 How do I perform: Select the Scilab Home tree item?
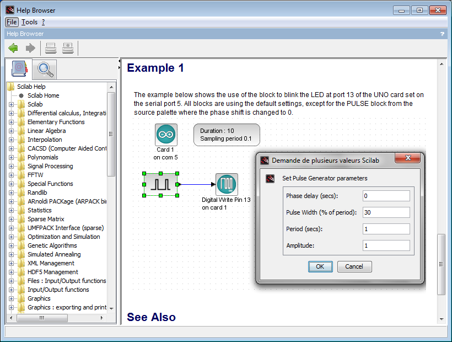click(x=43, y=95)
